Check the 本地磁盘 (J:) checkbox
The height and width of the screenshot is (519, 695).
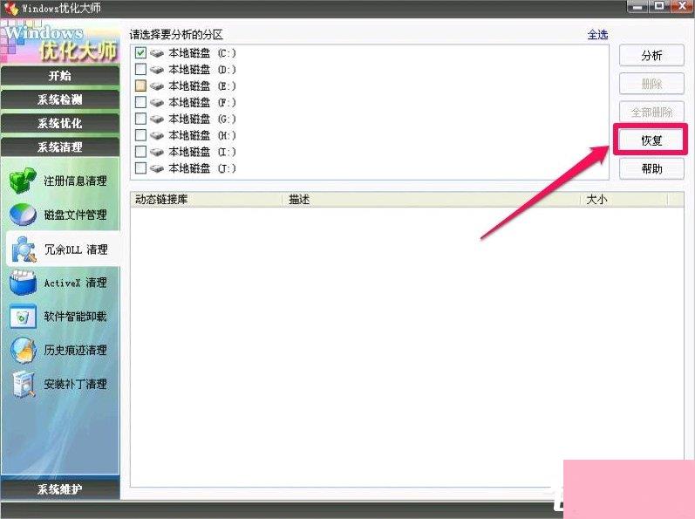(x=140, y=168)
